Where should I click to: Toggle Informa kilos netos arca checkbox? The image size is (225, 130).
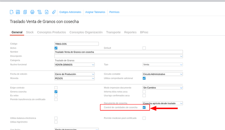(144, 92)
